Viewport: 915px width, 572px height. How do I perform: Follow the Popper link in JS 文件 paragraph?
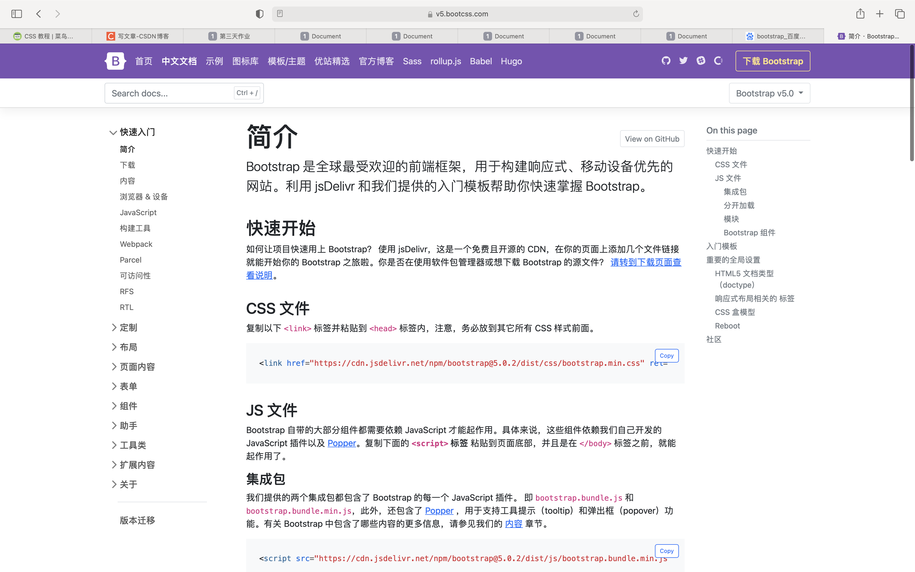(x=341, y=443)
